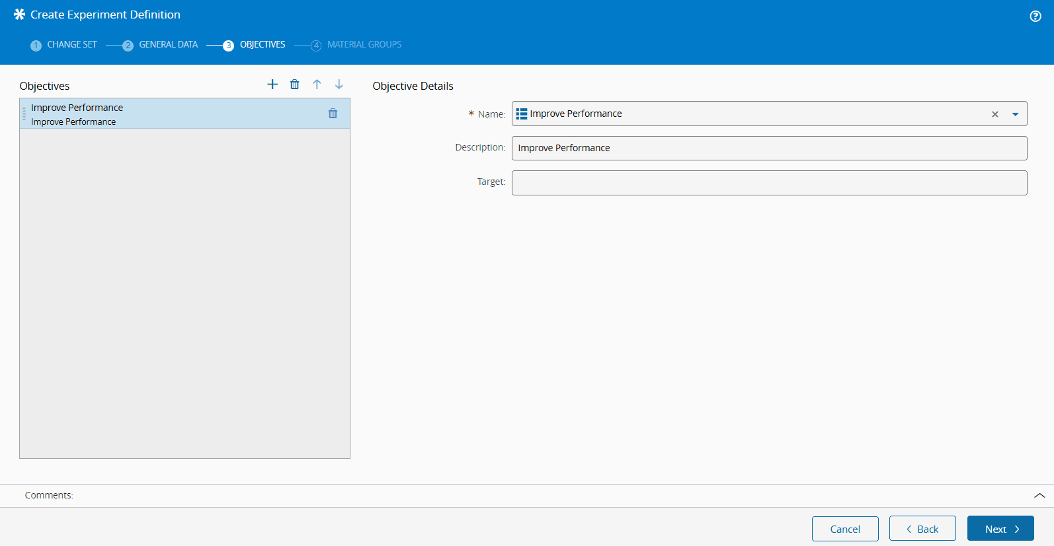
Task: Open help using the question mark icon
Action: tap(1035, 17)
